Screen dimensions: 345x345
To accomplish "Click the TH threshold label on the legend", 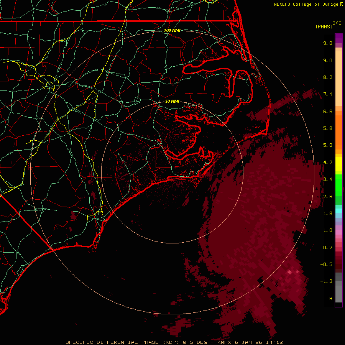I will pos(329,298).
